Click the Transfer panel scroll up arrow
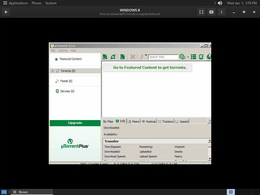This screenshot has height=195, width=260. (209, 141)
